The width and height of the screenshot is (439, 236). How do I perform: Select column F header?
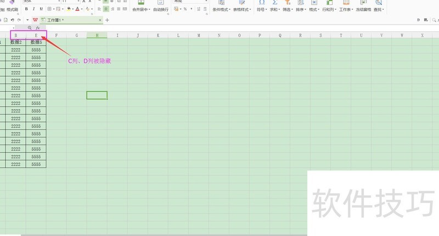point(57,35)
